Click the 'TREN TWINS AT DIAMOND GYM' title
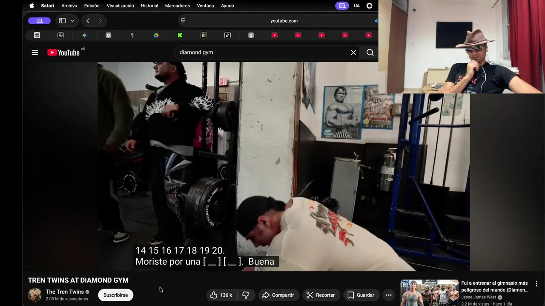This screenshot has width=545, height=306. (78, 280)
